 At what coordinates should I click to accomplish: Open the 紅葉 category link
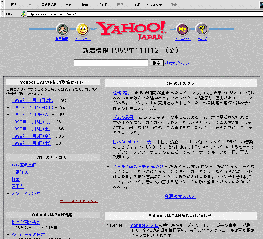pos(16,179)
